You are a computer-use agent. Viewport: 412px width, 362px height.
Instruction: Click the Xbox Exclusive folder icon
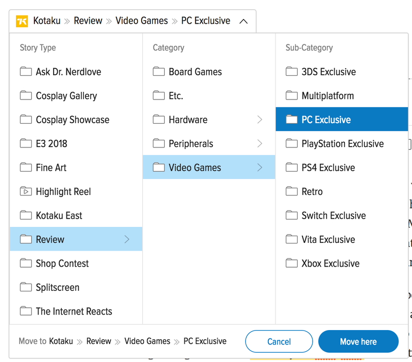click(x=291, y=263)
